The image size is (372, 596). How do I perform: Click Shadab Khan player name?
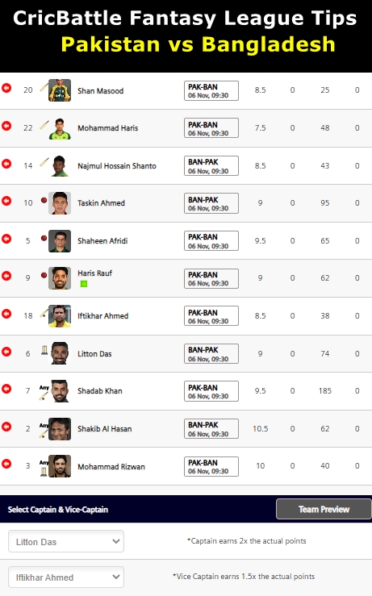pyautogui.click(x=99, y=391)
